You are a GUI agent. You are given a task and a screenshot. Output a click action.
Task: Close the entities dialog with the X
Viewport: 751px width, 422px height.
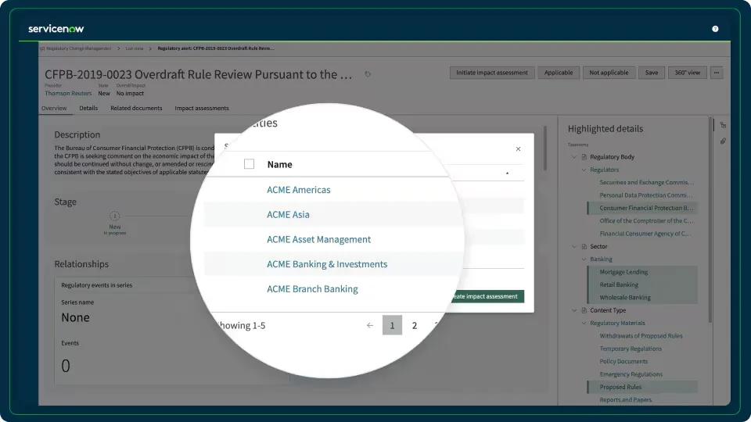click(518, 148)
